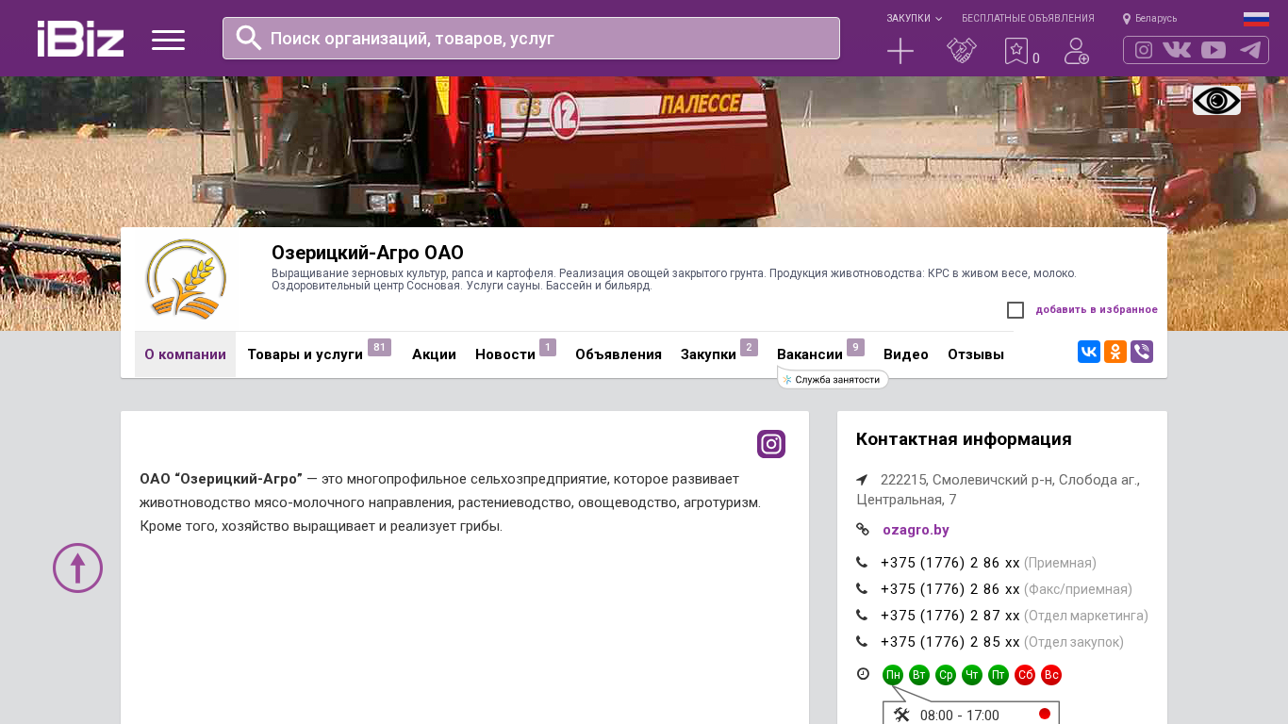The height and width of the screenshot is (724, 1288).
Task: Click the link chain icon beside ozagro.by
Action: pyautogui.click(x=863, y=530)
